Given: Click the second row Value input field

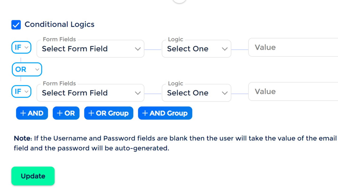Looking at the screenshot, I should pyautogui.click(x=293, y=92).
